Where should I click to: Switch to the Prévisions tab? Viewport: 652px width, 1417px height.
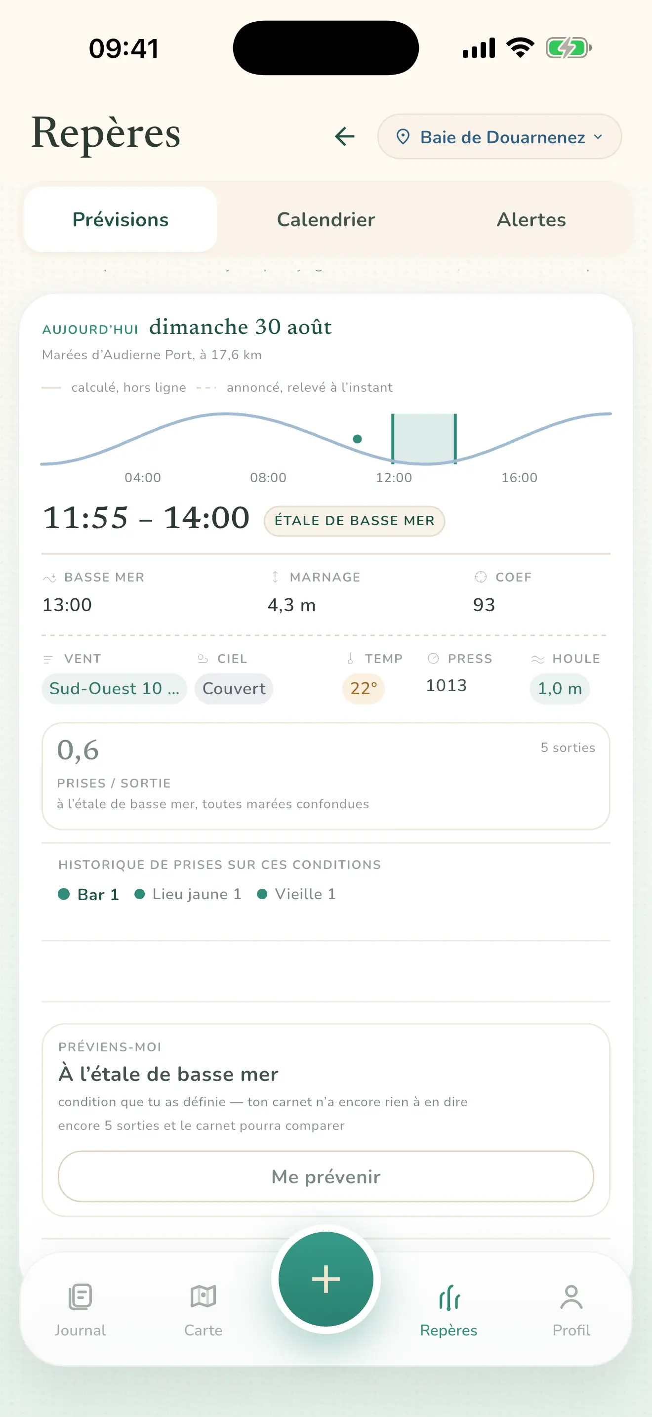(121, 219)
